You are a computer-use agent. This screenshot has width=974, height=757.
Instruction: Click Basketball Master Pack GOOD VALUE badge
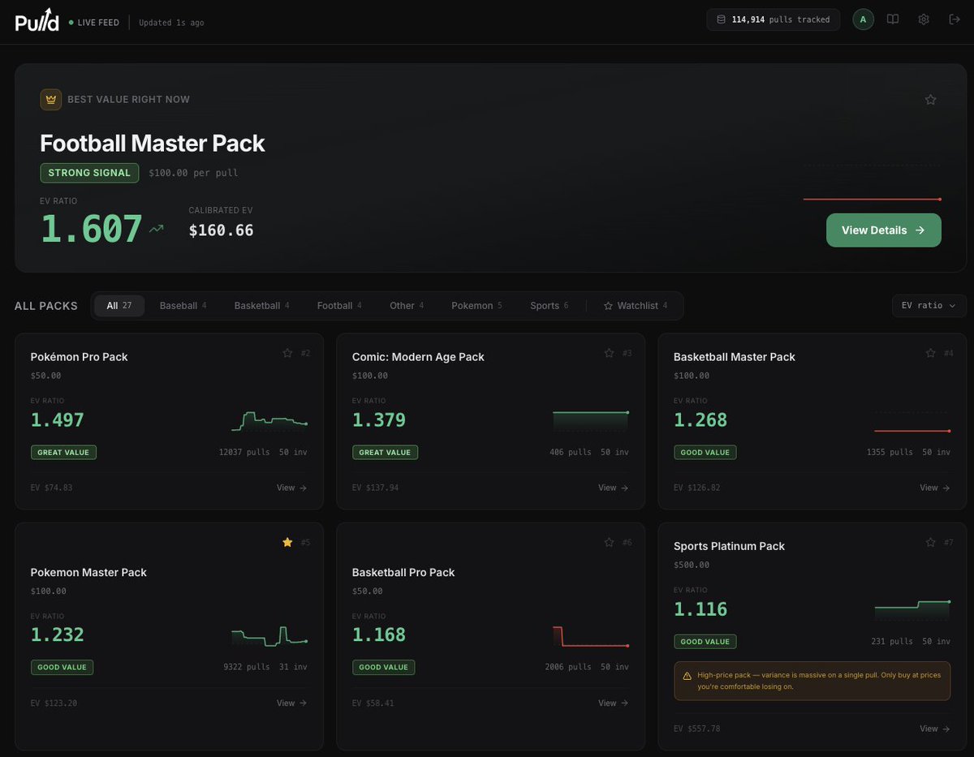point(705,452)
